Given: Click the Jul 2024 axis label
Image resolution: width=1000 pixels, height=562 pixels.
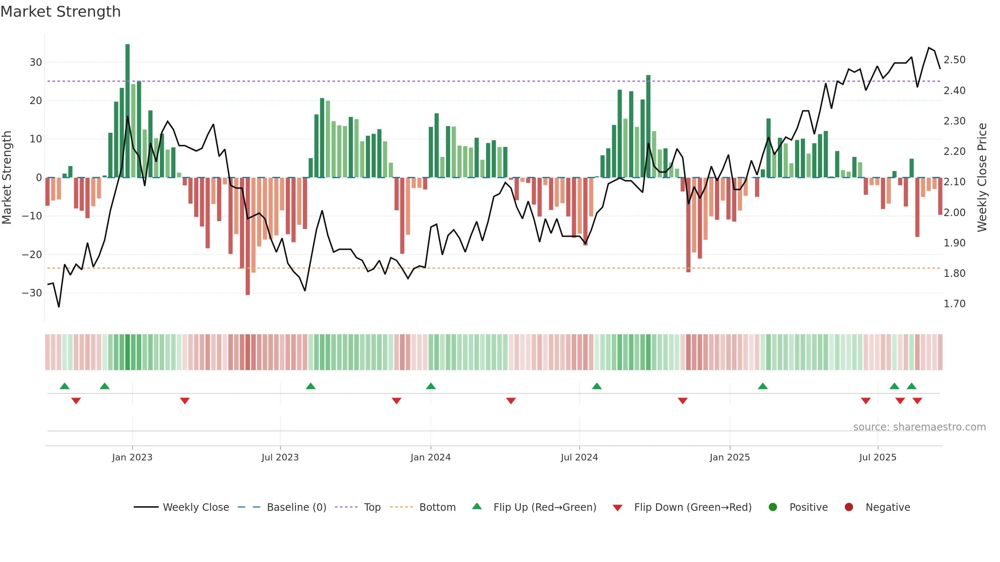Looking at the screenshot, I should coord(579,457).
